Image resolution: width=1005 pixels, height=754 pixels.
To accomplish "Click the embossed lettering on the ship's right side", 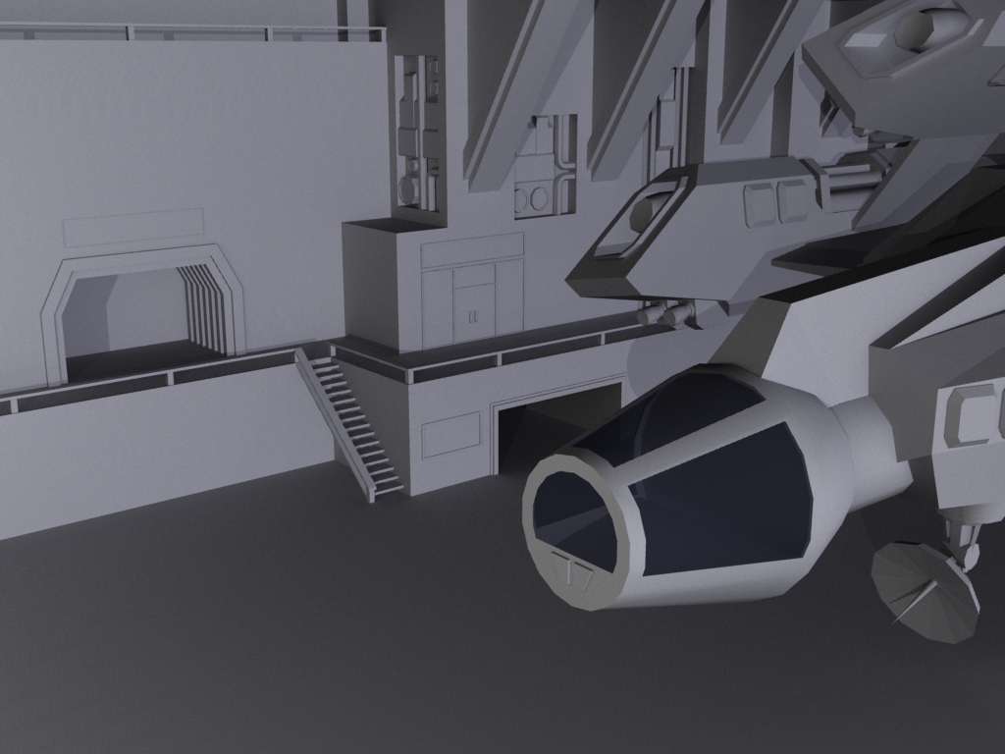I will click(977, 412).
